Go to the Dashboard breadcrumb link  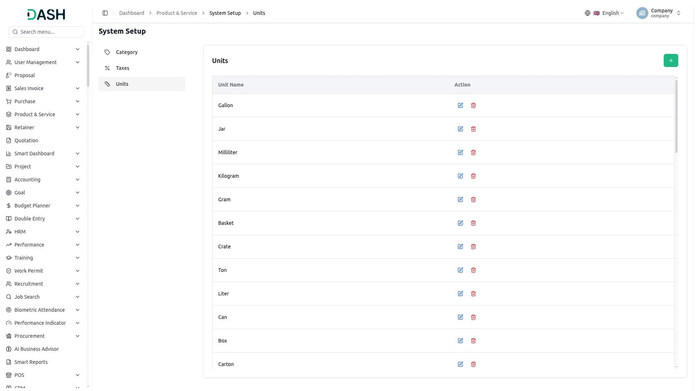[x=132, y=13]
